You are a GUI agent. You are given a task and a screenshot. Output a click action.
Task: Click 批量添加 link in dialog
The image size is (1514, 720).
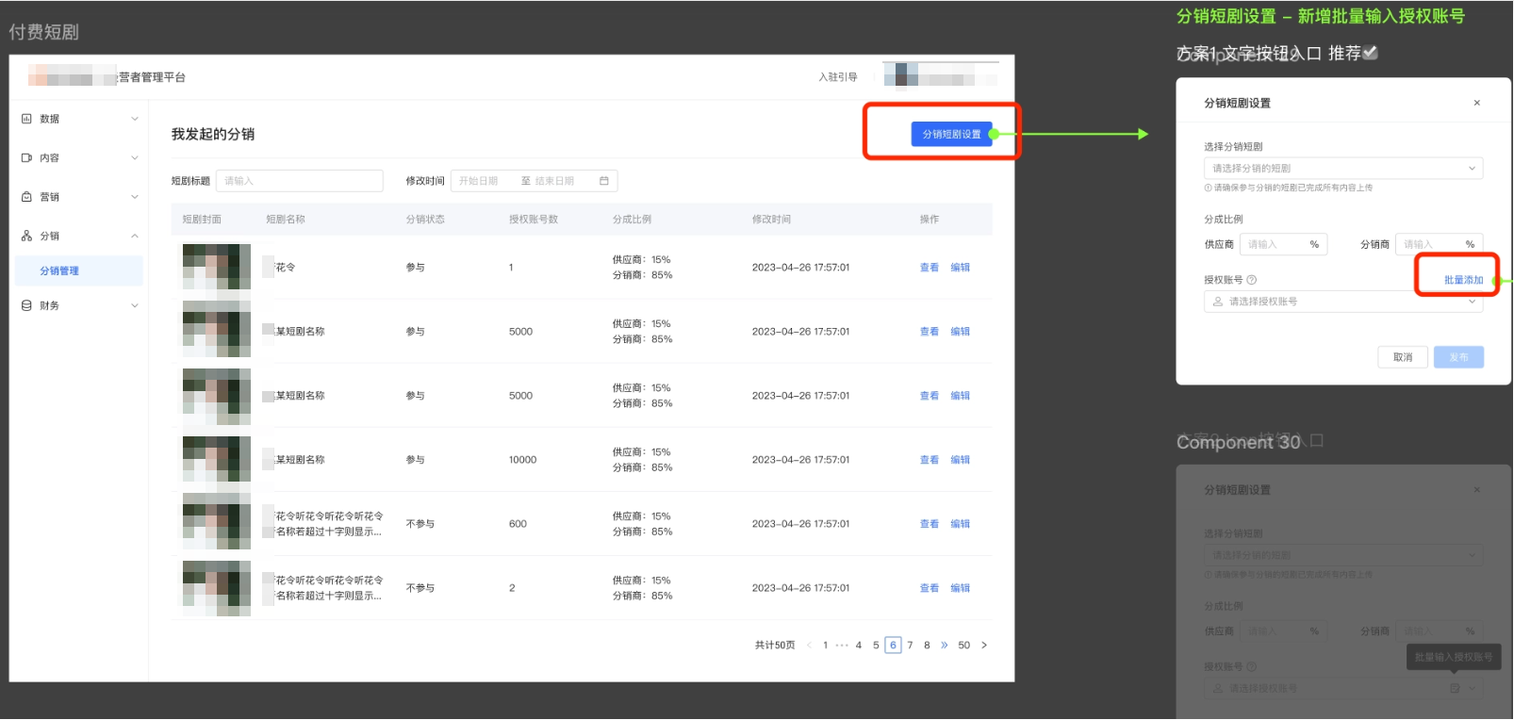point(1463,280)
